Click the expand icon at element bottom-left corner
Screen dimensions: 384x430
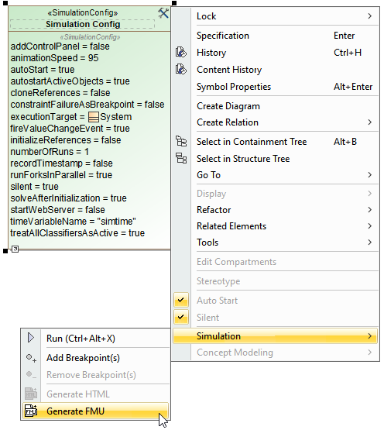click(x=15, y=249)
